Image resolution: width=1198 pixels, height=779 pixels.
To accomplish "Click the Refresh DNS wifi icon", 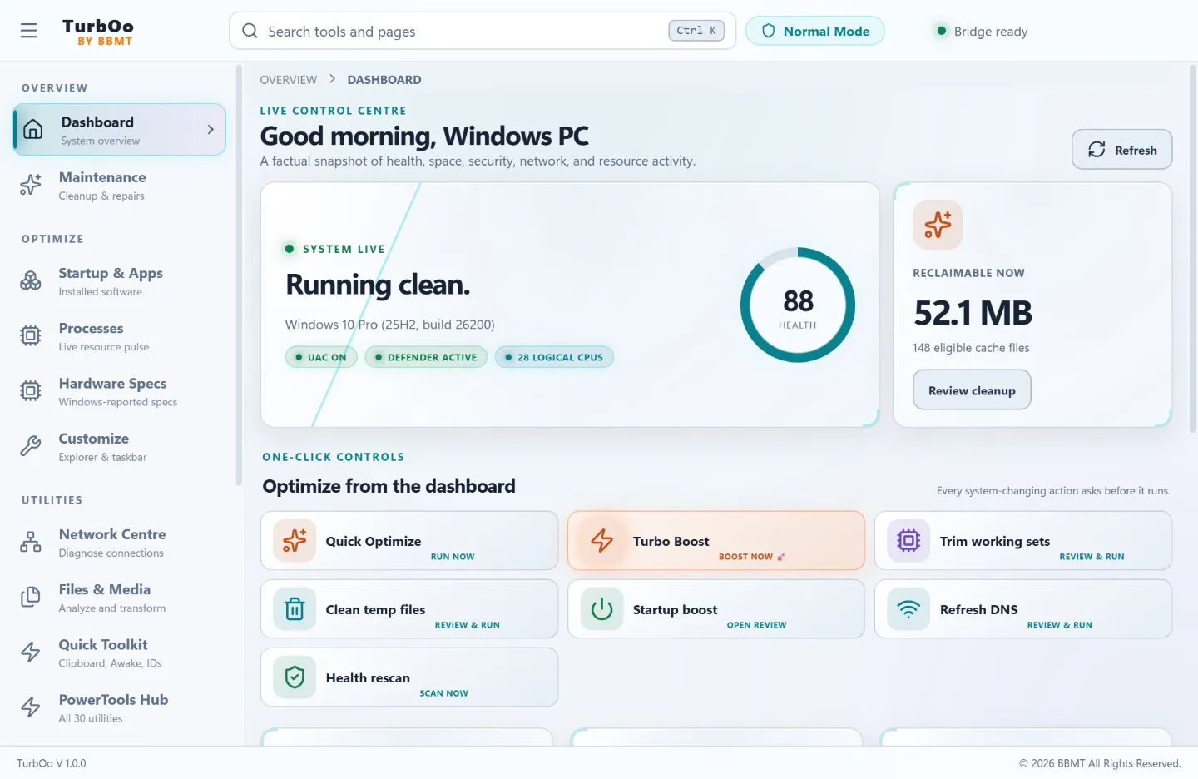I will point(908,609).
